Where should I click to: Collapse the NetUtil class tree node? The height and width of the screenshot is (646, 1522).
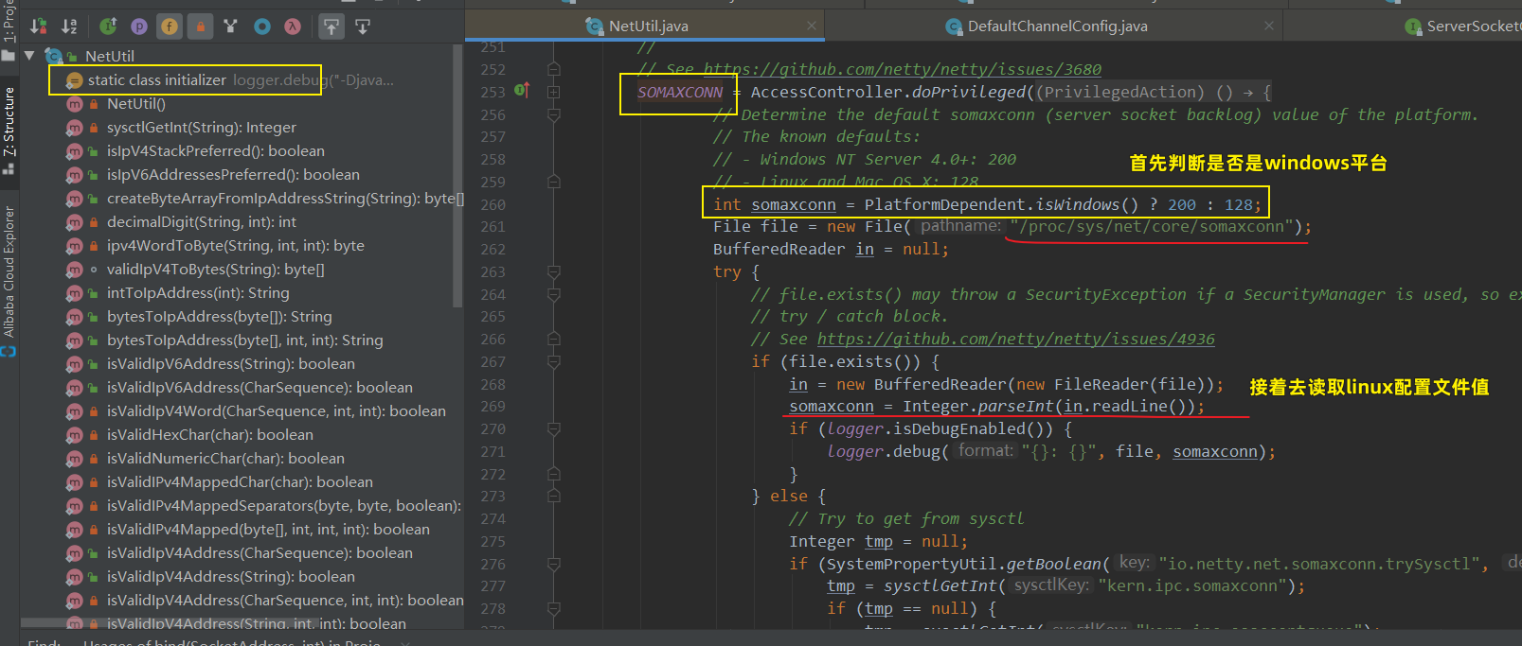(29, 56)
